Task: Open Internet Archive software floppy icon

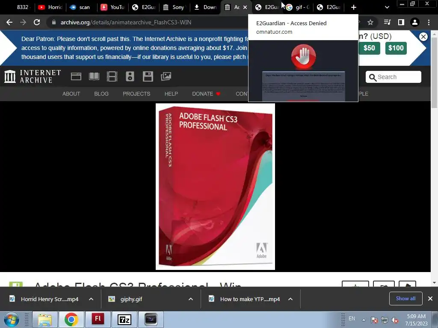Action: pyautogui.click(x=148, y=76)
